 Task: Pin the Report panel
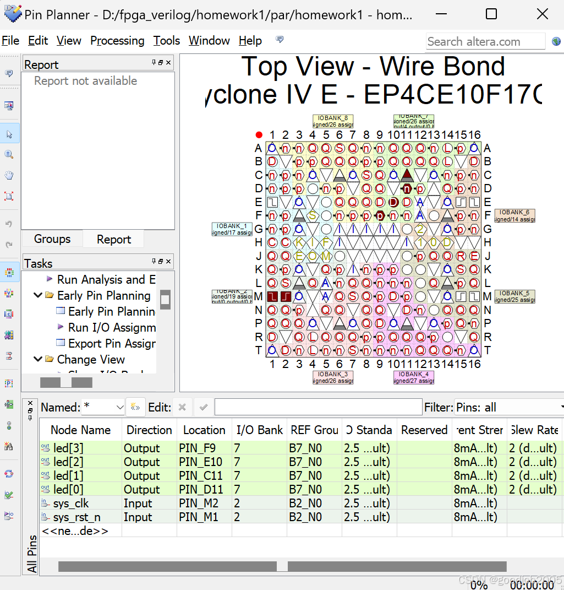click(x=154, y=62)
